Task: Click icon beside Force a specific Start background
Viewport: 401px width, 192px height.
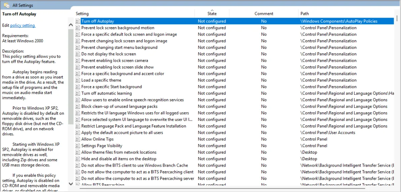Action: (78, 87)
